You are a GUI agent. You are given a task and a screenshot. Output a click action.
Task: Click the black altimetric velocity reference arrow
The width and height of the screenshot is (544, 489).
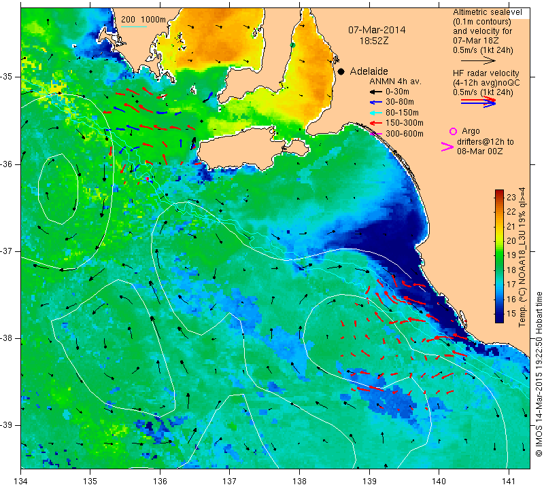[x=479, y=60]
